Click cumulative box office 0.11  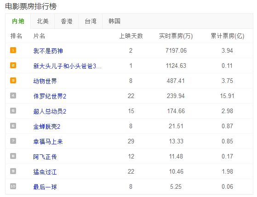point(227,66)
